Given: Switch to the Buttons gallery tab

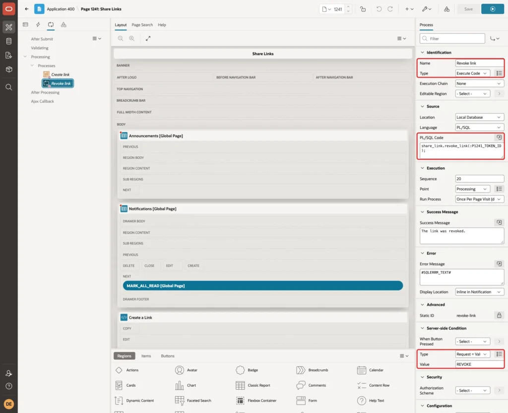Looking at the screenshot, I should point(168,356).
